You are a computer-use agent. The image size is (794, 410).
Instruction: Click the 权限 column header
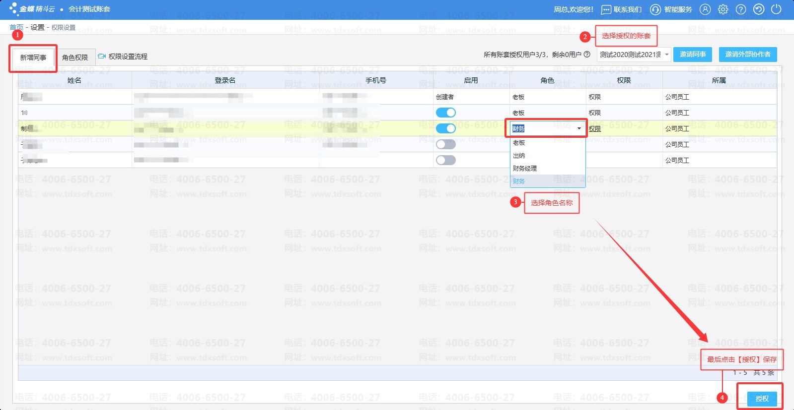624,80
